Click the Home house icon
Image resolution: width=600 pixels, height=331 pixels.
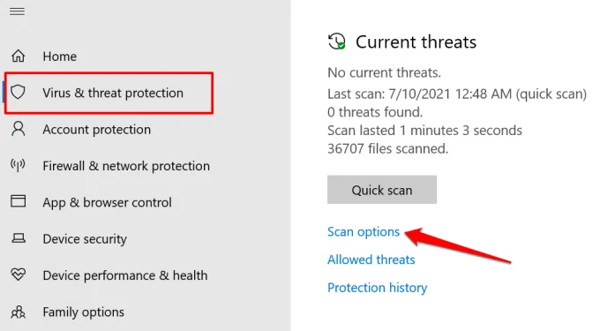18,56
